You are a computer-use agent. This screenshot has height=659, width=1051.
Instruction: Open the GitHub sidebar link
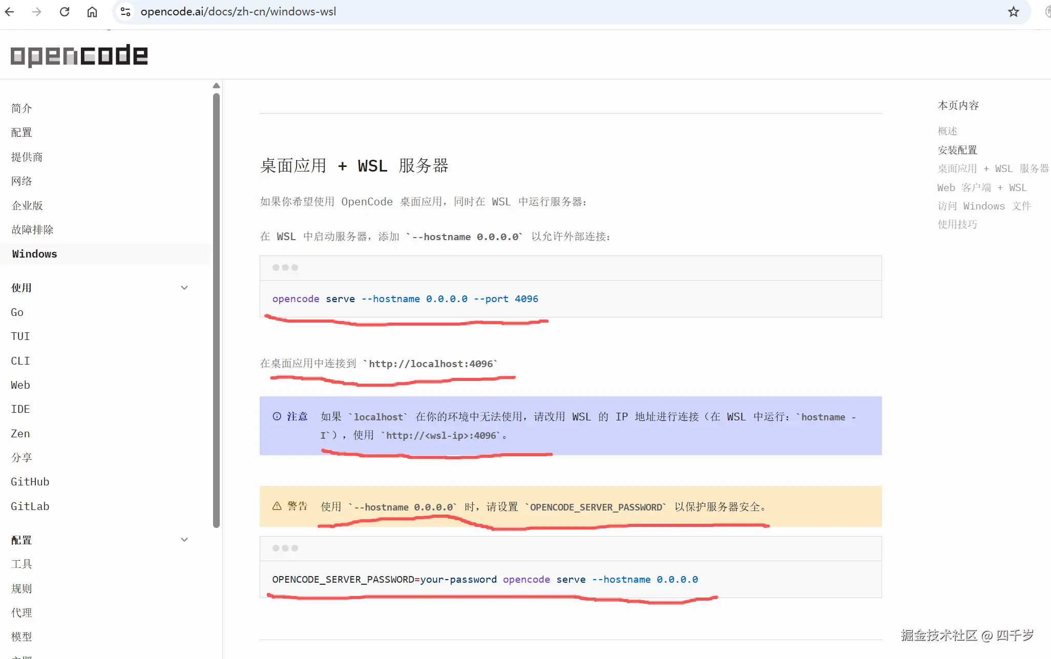click(x=30, y=481)
